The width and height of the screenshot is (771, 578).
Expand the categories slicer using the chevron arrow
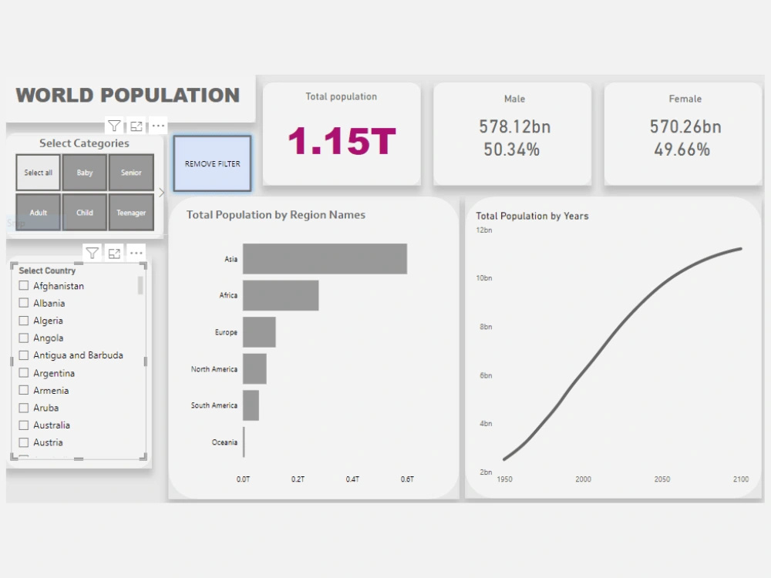click(x=160, y=193)
